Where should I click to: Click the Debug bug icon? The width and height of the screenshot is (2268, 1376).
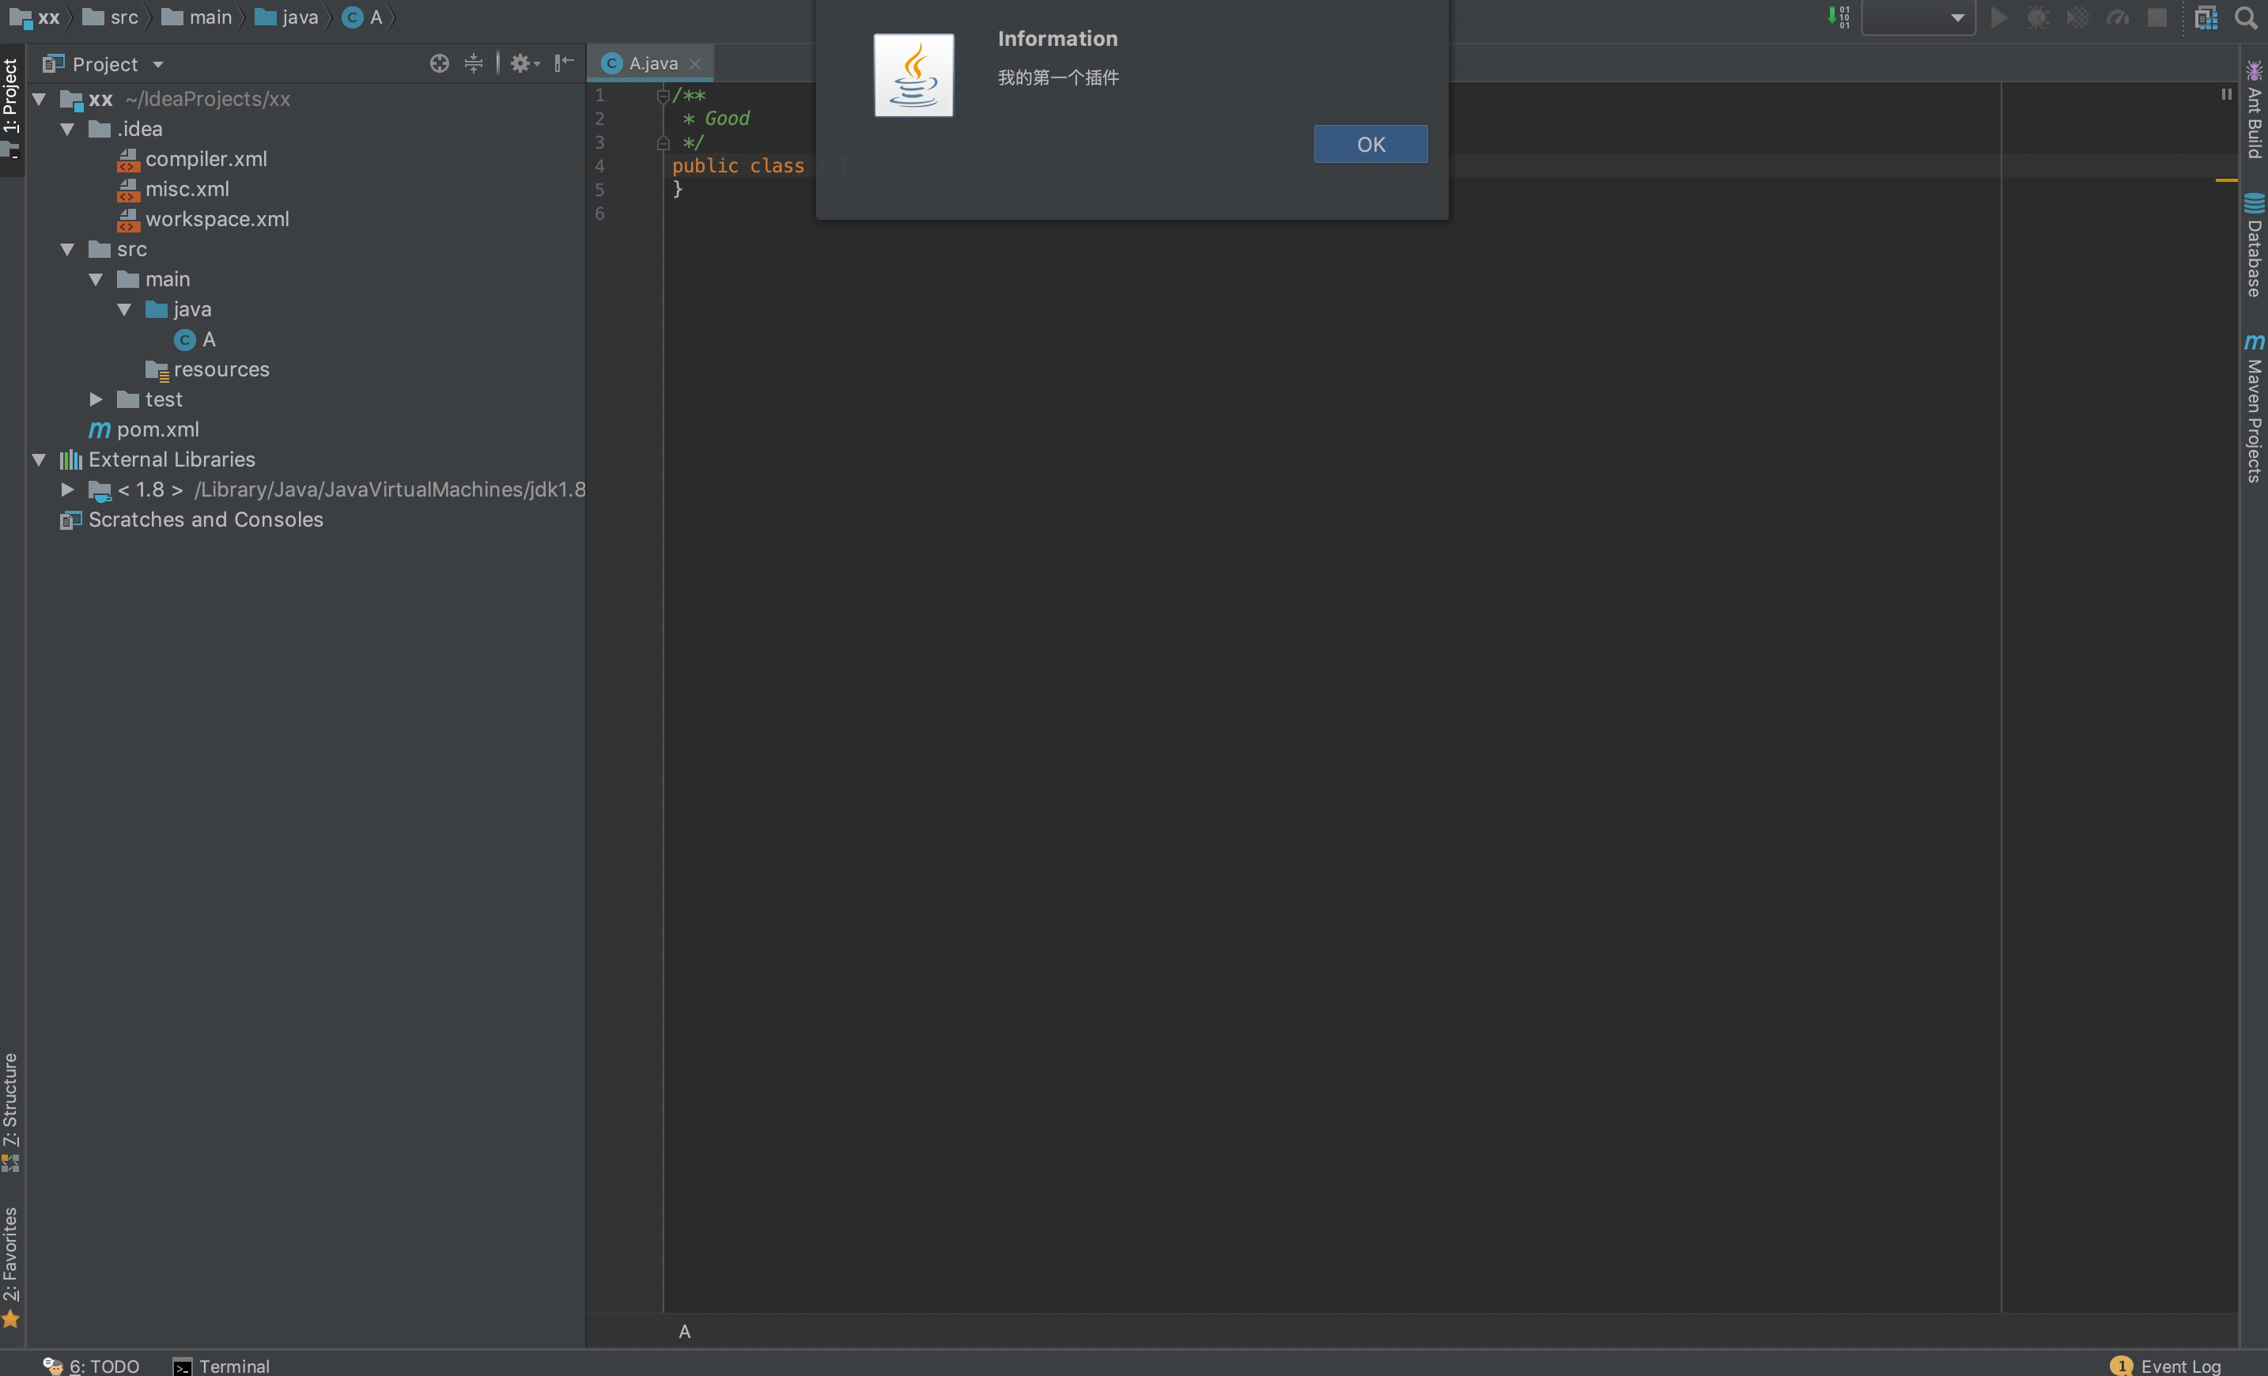[2038, 17]
